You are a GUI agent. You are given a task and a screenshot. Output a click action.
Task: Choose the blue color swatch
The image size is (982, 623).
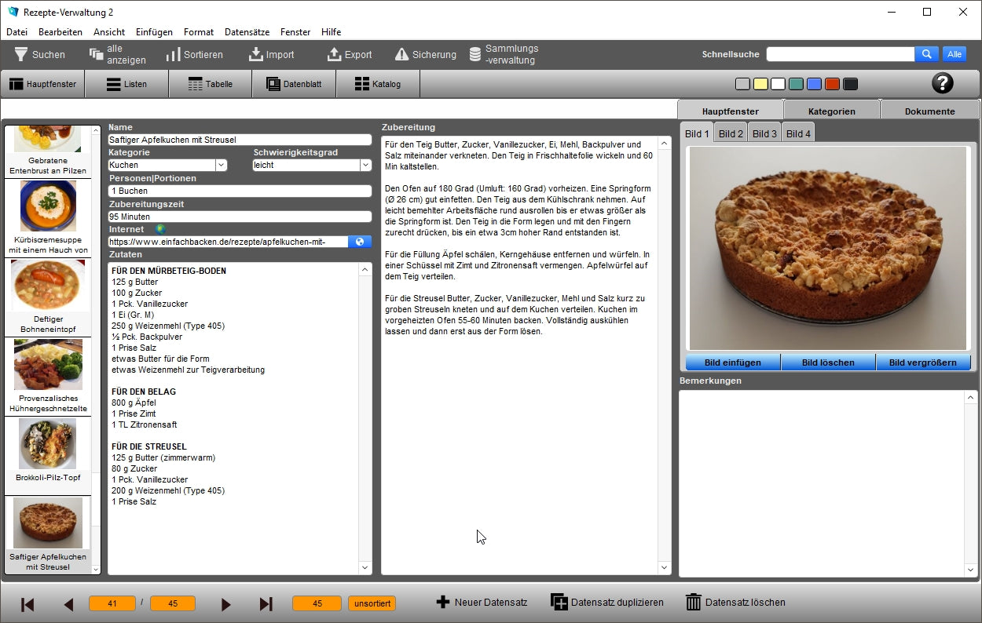pos(814,84)
